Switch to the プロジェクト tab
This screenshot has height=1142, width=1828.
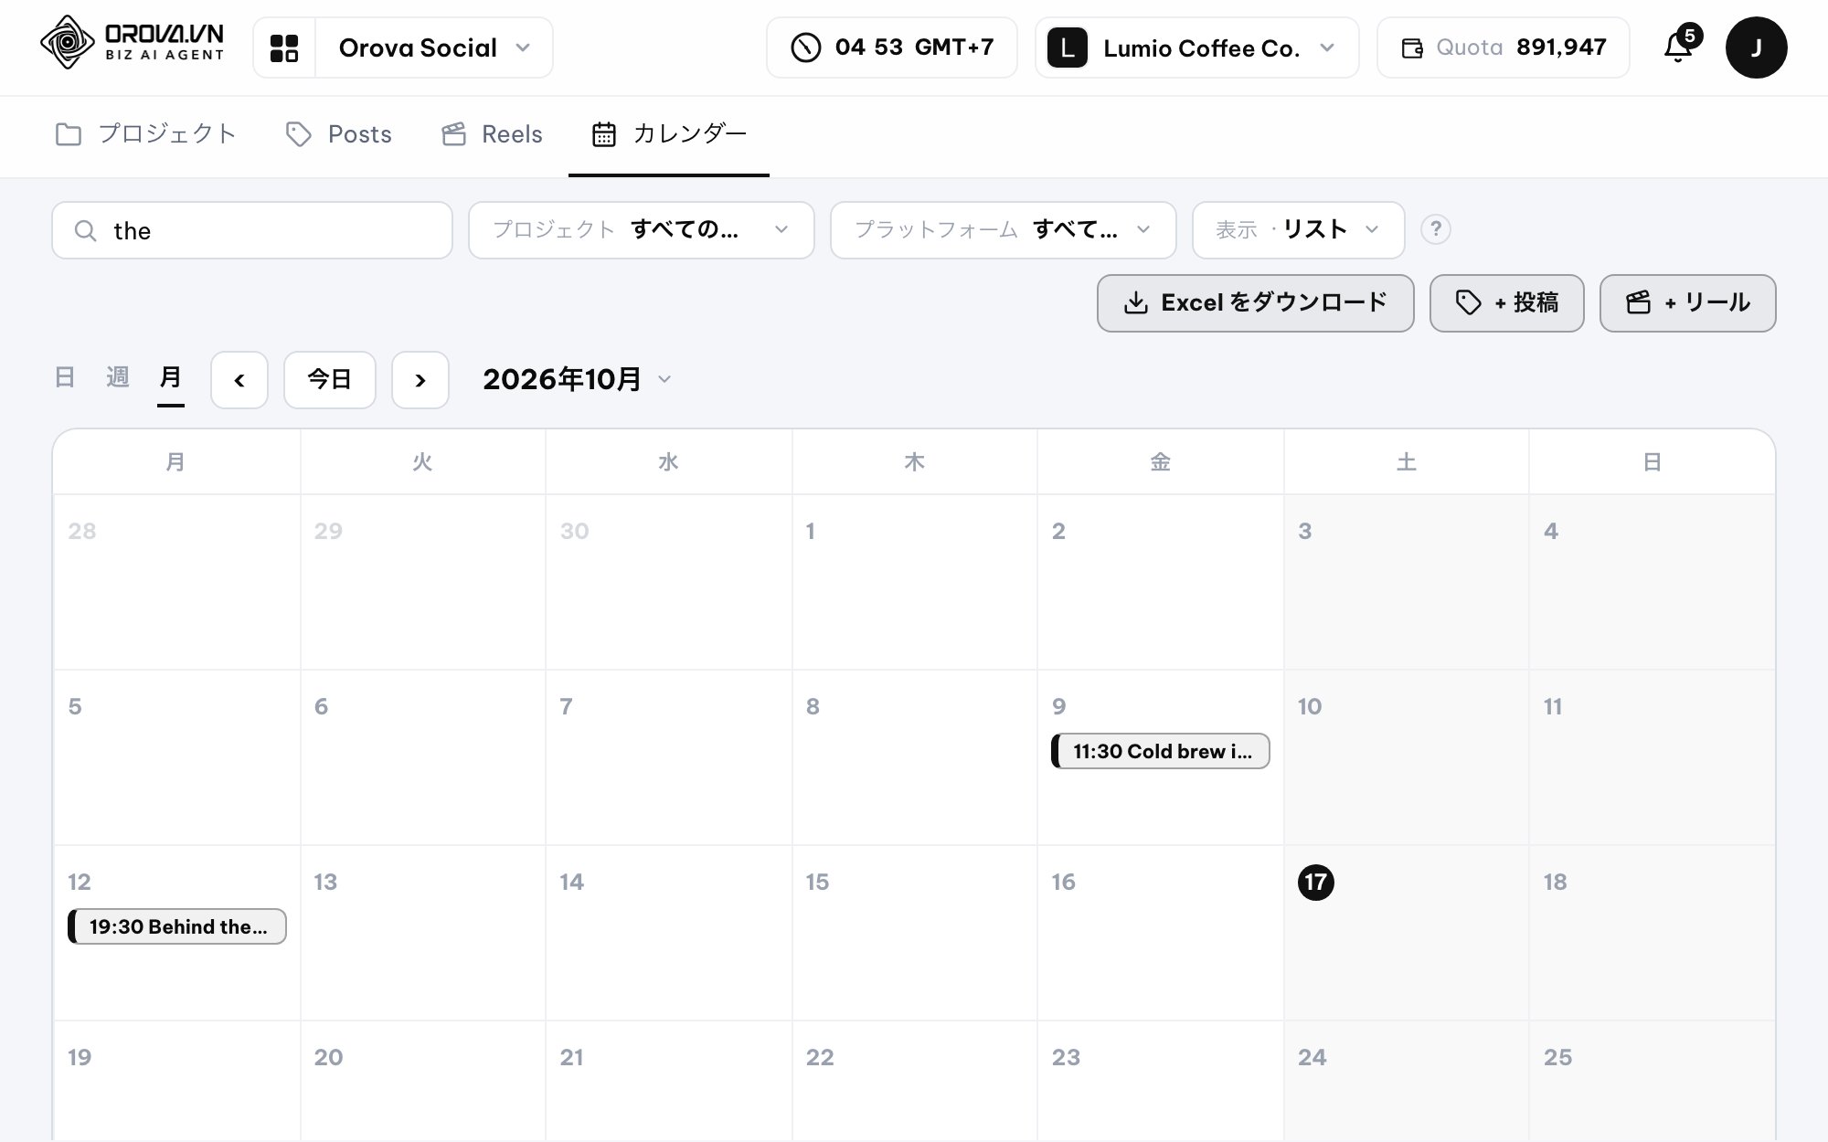[x=146, y=134]
